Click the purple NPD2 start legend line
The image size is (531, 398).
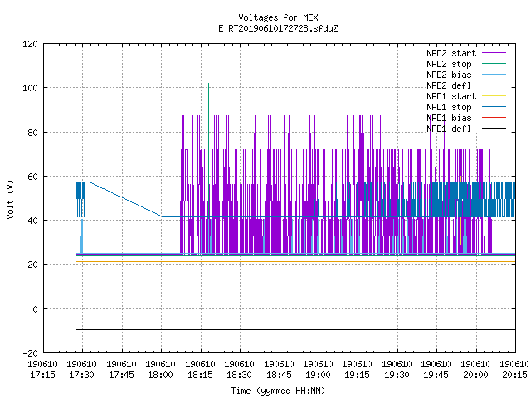[494, 53]
